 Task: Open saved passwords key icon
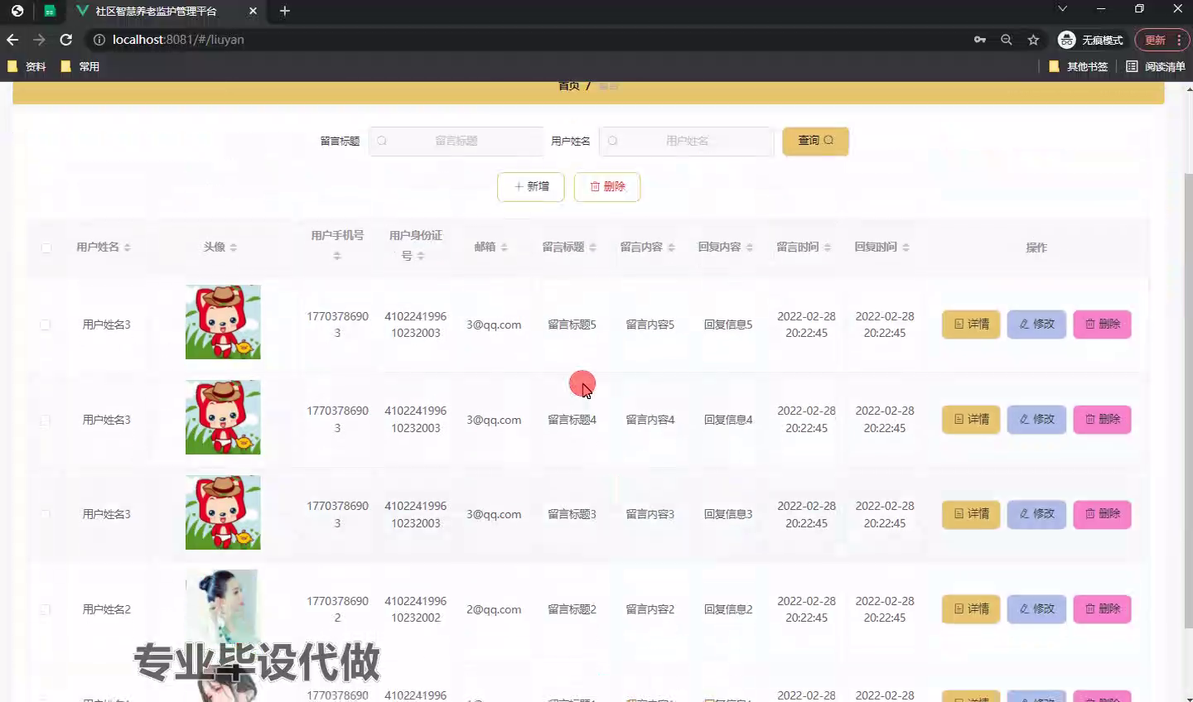(x=980, y=40)
